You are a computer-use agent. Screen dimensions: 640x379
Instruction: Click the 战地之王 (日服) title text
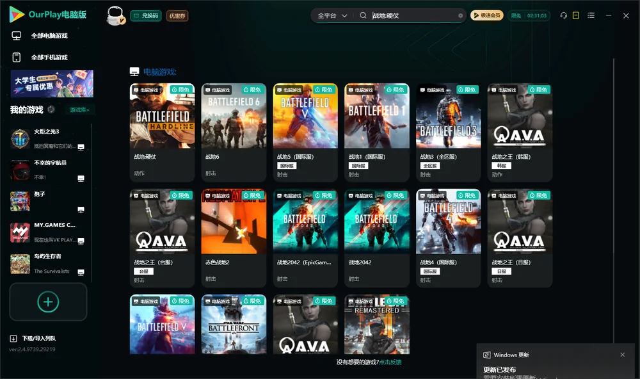pos(511,262)
